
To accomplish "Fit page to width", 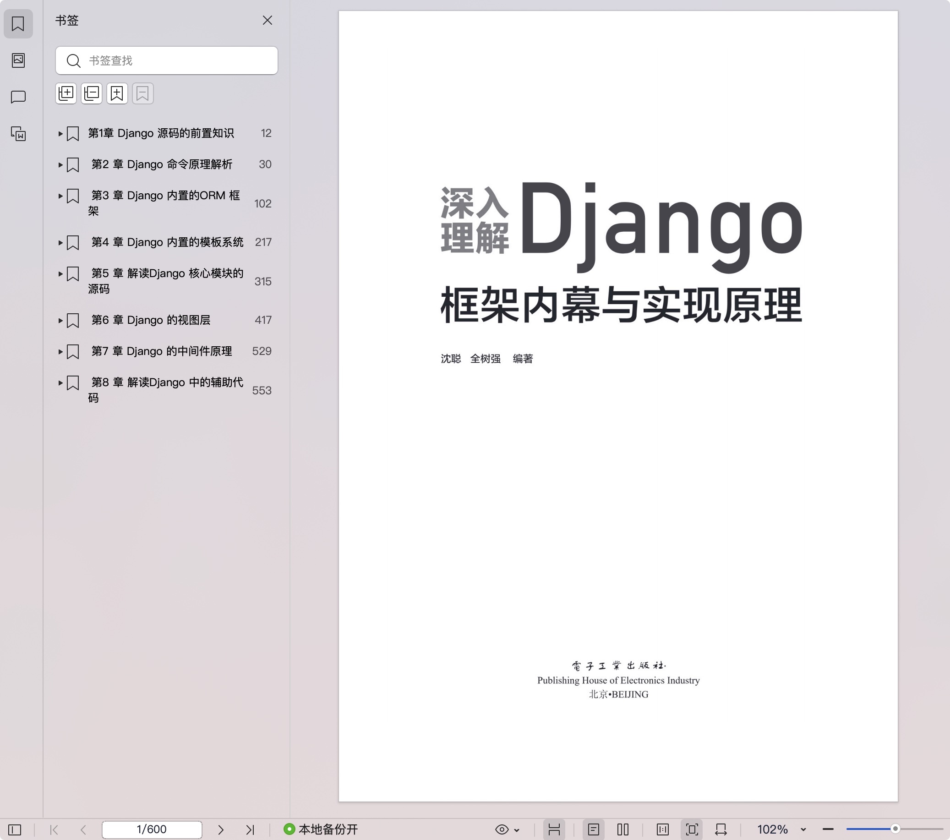I will 721,829.
